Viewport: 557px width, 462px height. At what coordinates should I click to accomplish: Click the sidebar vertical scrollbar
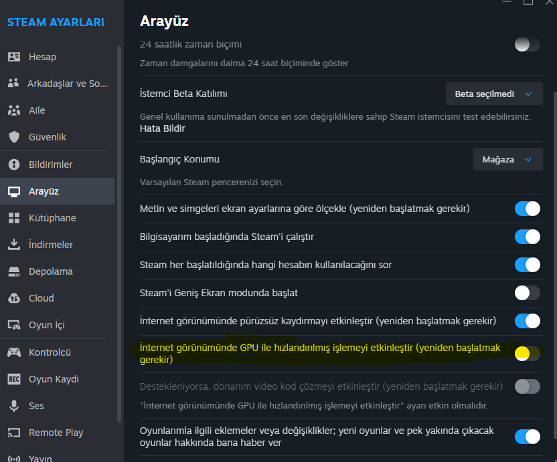pos(119,234)
